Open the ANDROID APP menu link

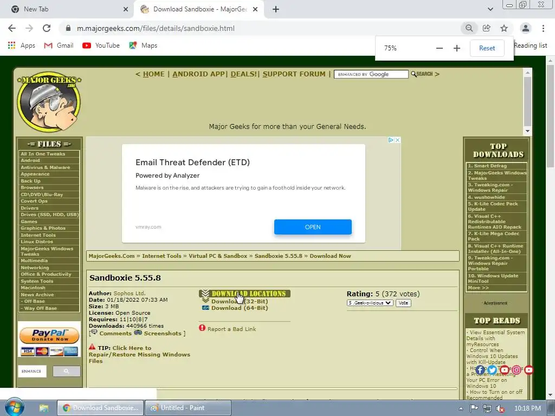click(198, 74)
